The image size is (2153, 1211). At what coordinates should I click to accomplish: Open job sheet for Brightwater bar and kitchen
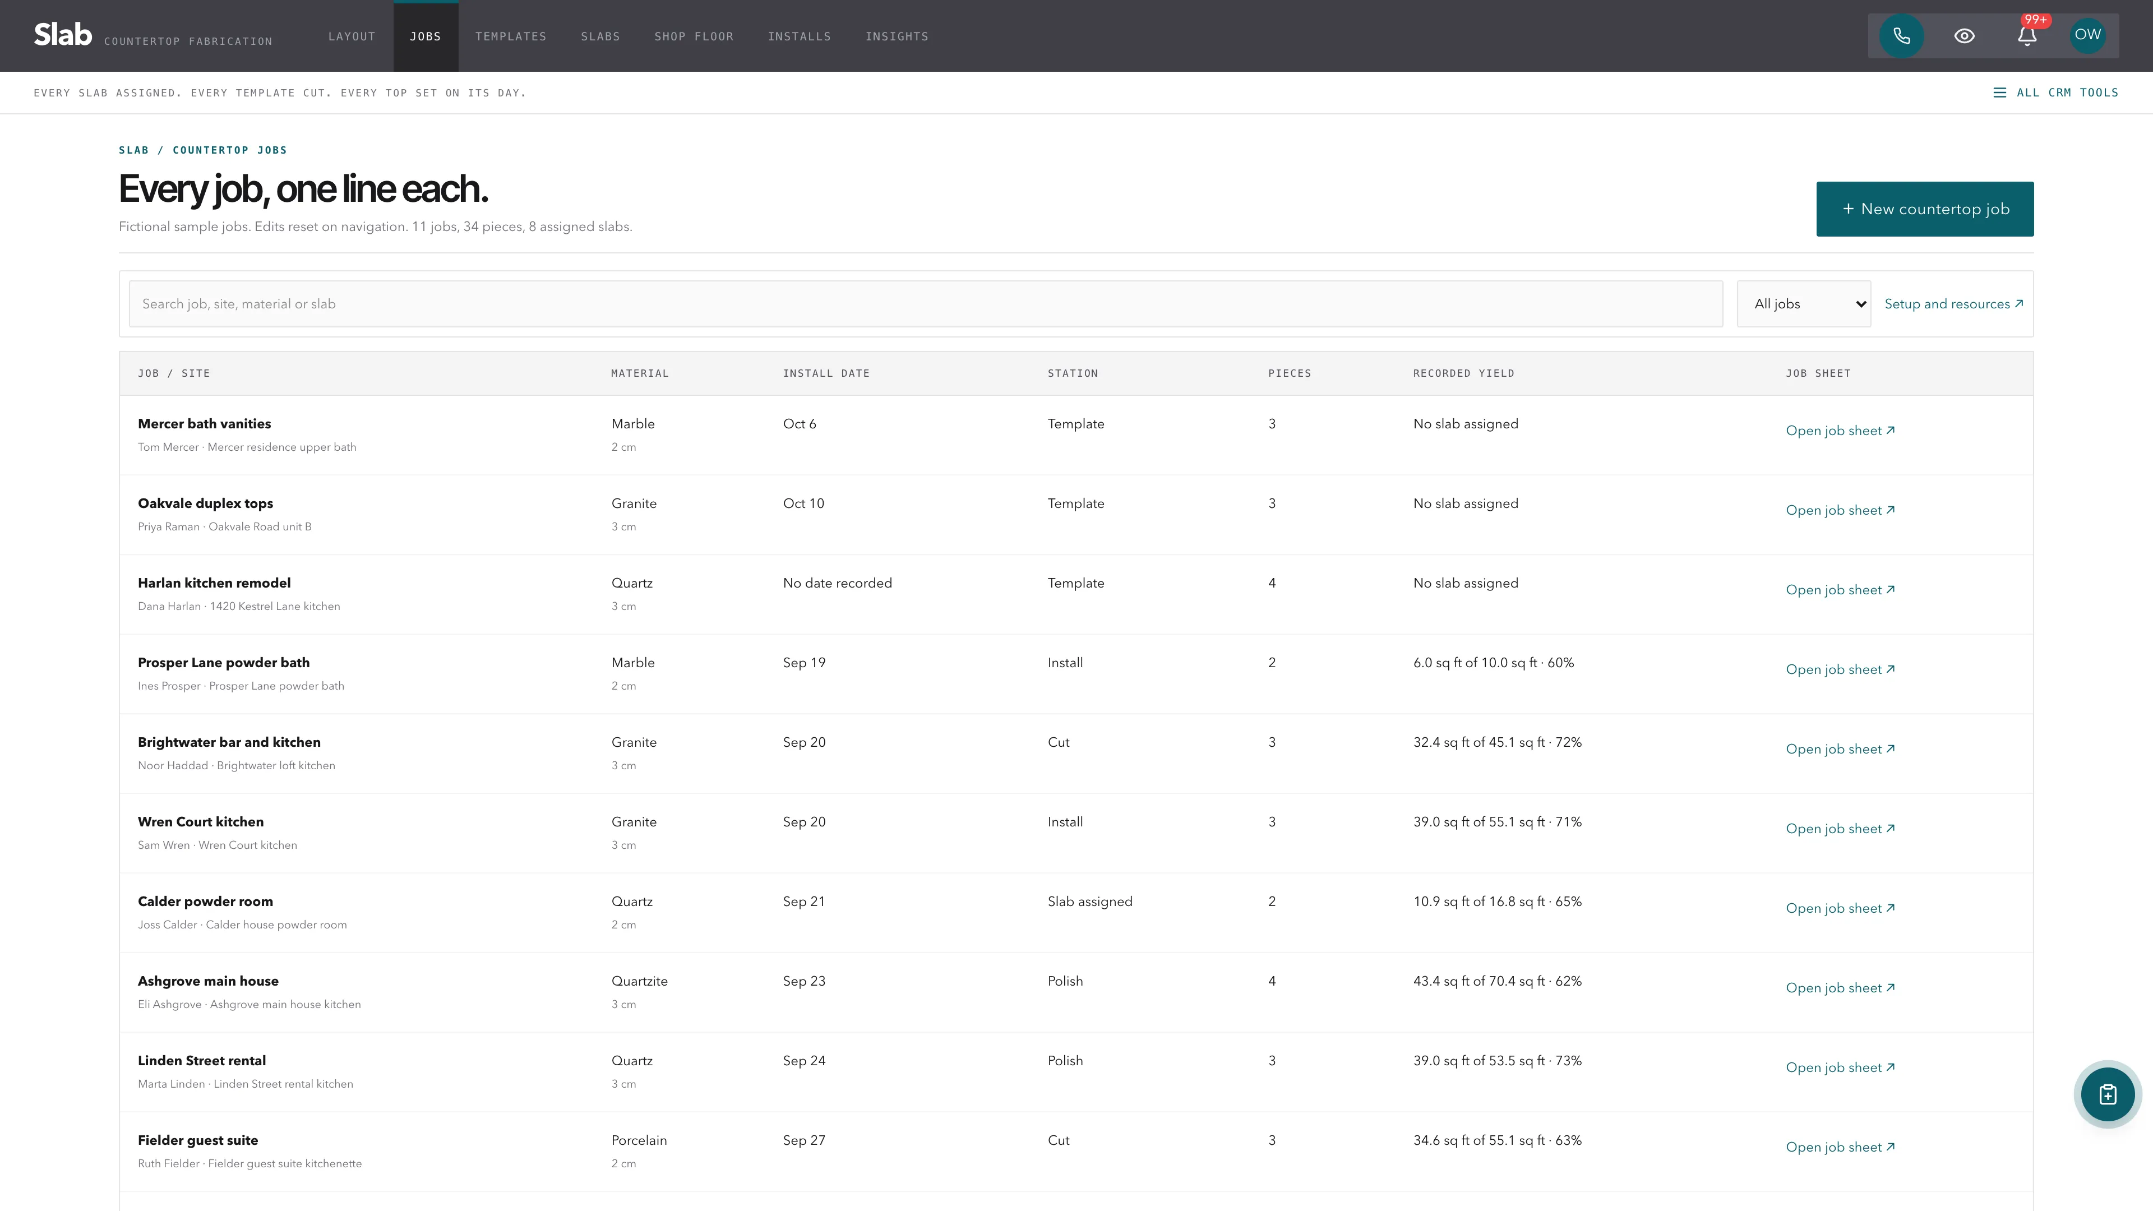[x=1840, y=749]
